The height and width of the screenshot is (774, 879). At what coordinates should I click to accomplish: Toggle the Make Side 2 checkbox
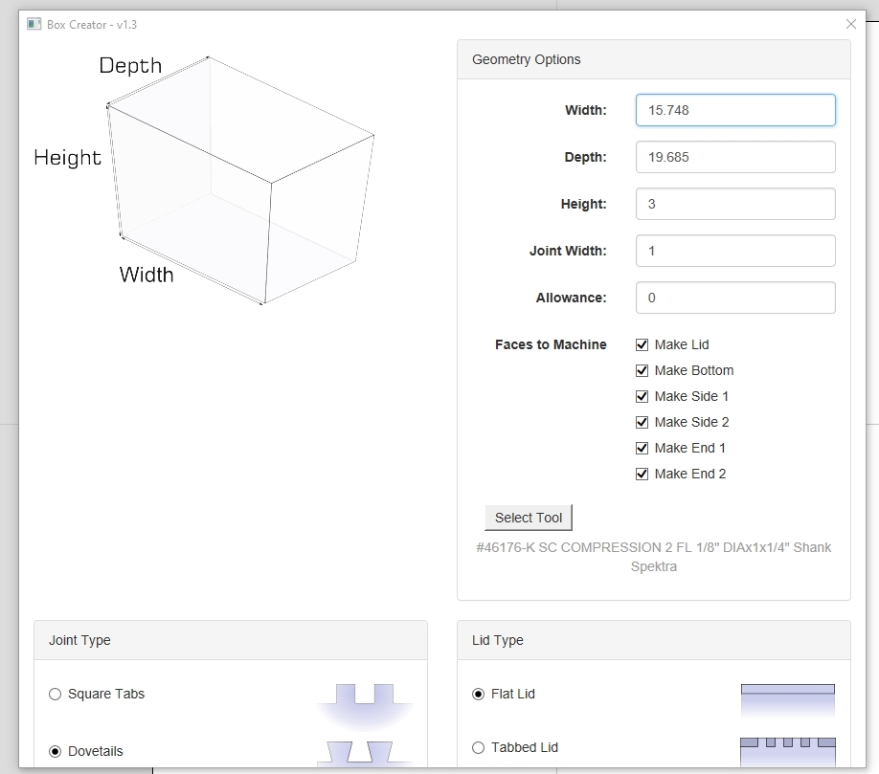pyautogui.click(x=642, y=422)
